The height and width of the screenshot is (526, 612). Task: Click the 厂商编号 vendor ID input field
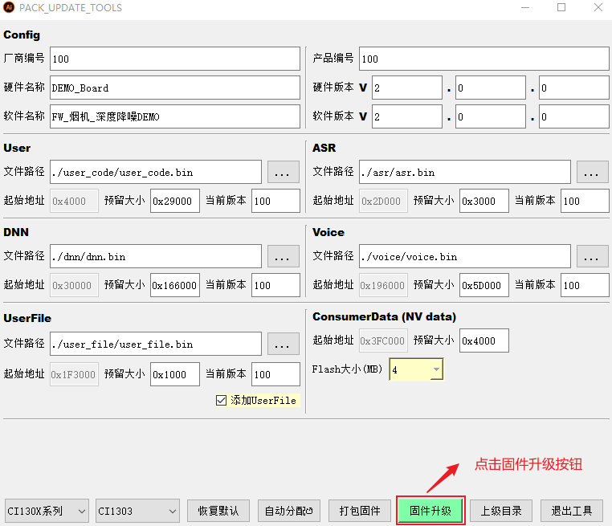[174, 59]
